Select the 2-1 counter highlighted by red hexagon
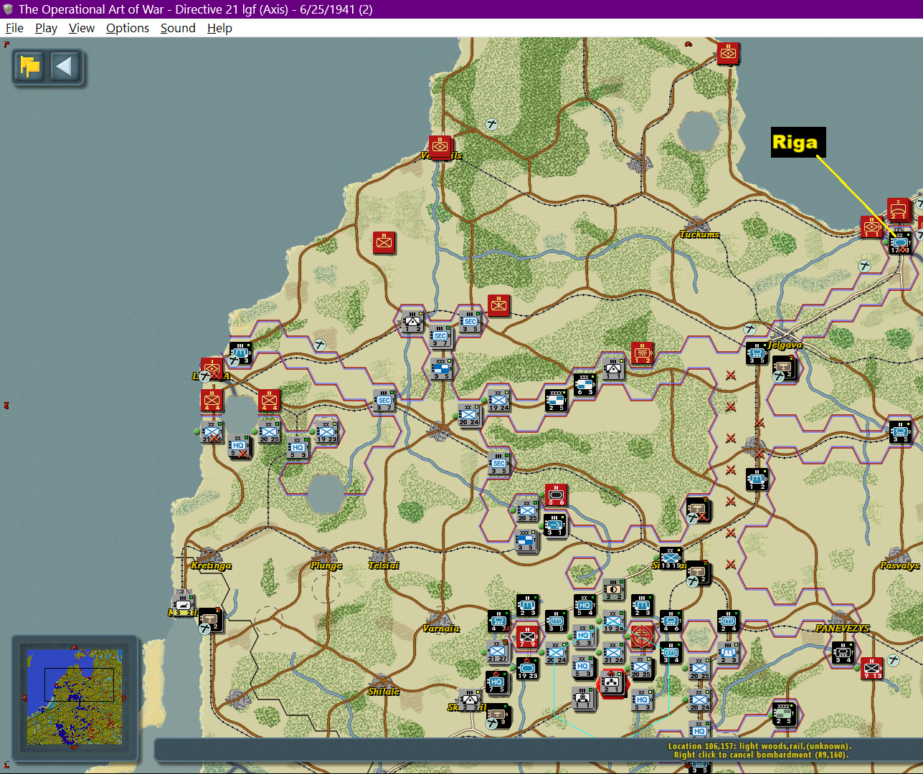This screenshot has width=923, height=774. coord(612,683)
